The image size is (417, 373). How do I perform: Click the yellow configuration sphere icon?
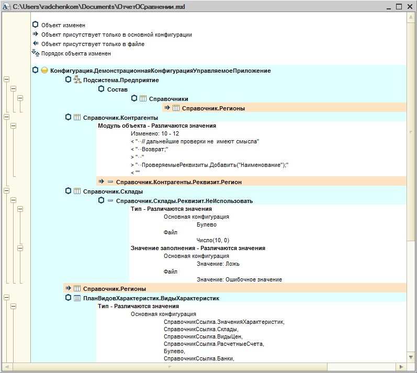coord(44,70)
